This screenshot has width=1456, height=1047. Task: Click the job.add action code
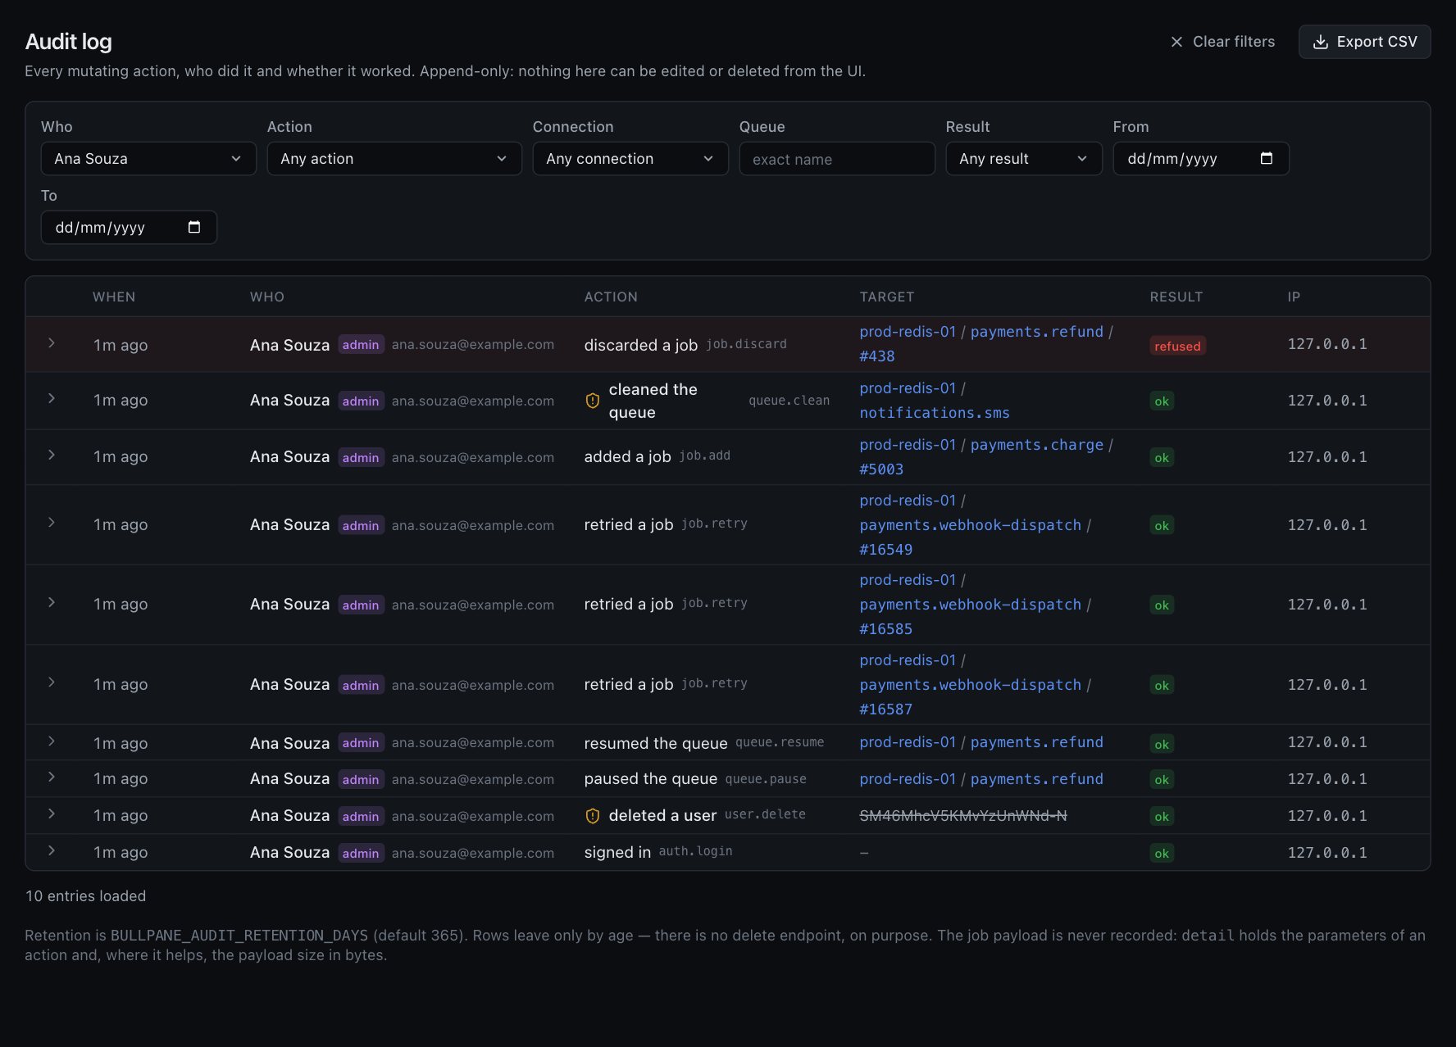[704, 456]
